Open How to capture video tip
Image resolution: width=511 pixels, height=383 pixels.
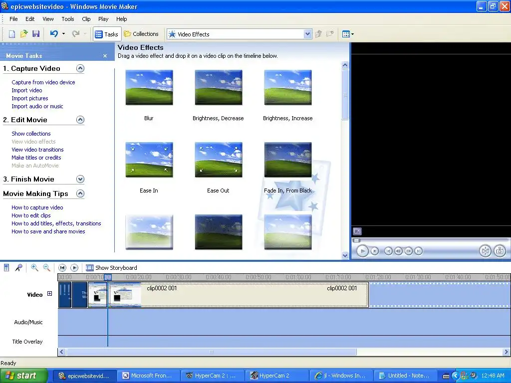[37, 207]
